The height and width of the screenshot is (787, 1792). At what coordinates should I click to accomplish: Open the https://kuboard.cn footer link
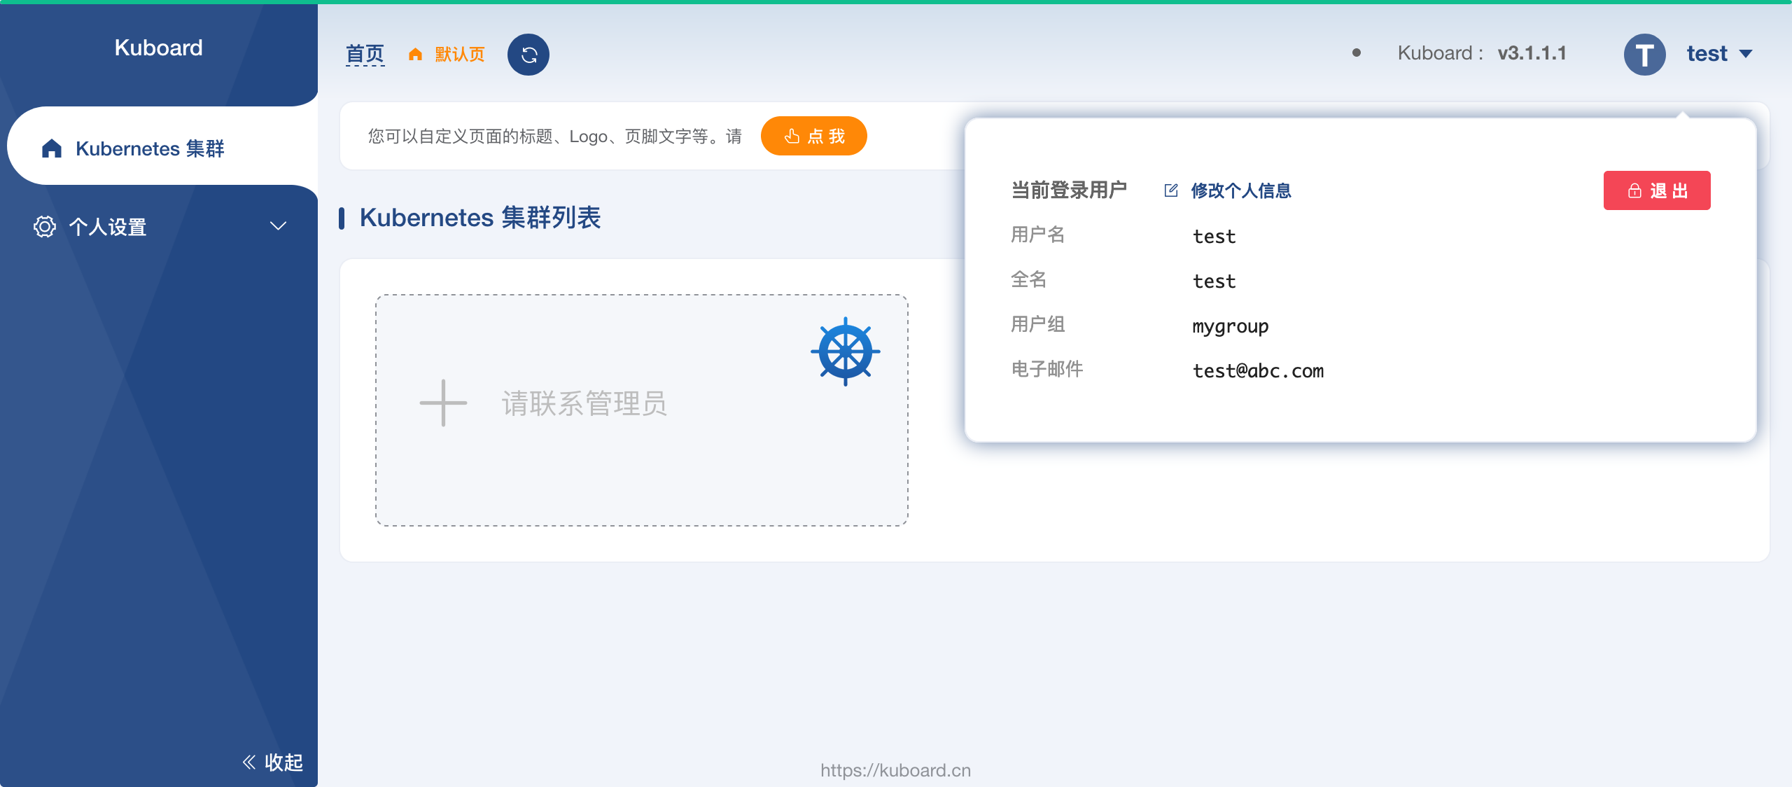[x=895, y=770]
